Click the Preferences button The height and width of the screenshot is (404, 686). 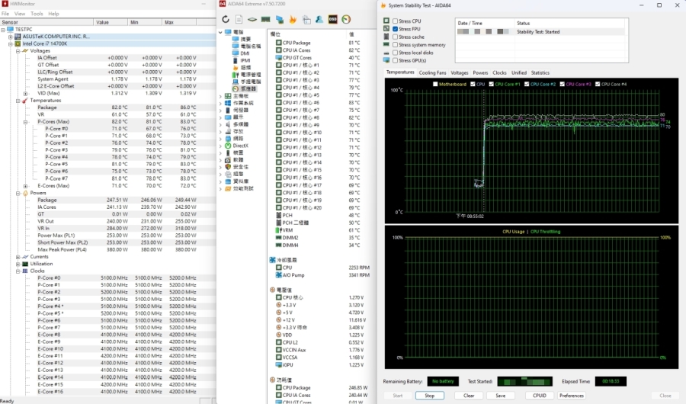point(572,396)
